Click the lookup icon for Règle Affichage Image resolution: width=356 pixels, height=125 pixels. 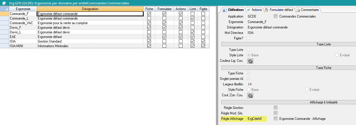(276, 119)
